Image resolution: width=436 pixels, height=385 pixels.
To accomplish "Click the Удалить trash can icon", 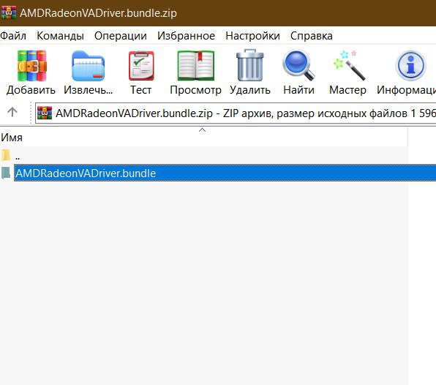I will pyautogui.click(x=249, y=65).
